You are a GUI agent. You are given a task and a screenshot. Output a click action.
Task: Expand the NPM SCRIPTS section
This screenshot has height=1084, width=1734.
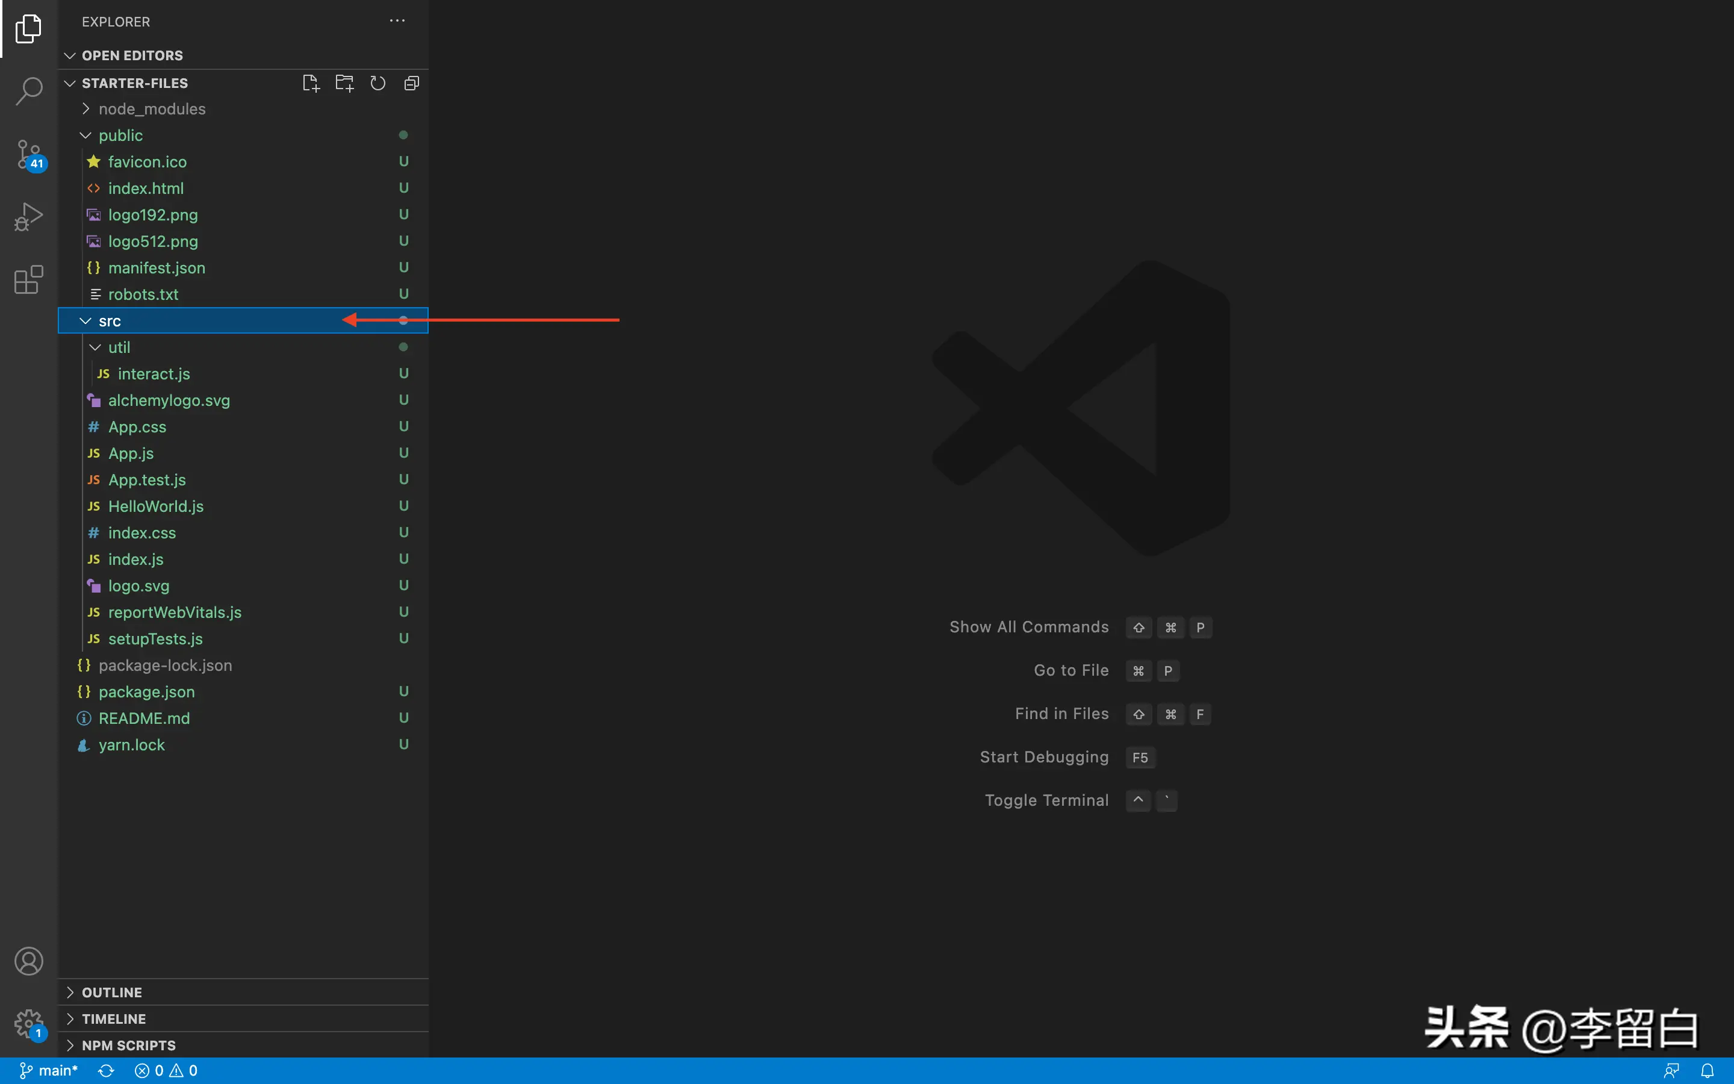(128, 1045)
